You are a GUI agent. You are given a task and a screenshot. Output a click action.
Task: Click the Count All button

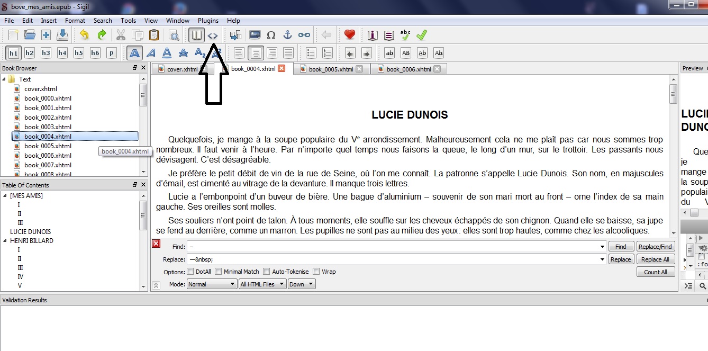(x=655, y=272)
